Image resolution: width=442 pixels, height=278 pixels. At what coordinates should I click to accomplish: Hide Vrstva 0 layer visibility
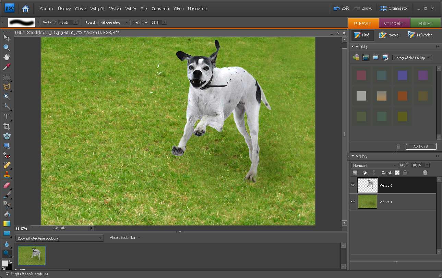click(x=353, y=185)
